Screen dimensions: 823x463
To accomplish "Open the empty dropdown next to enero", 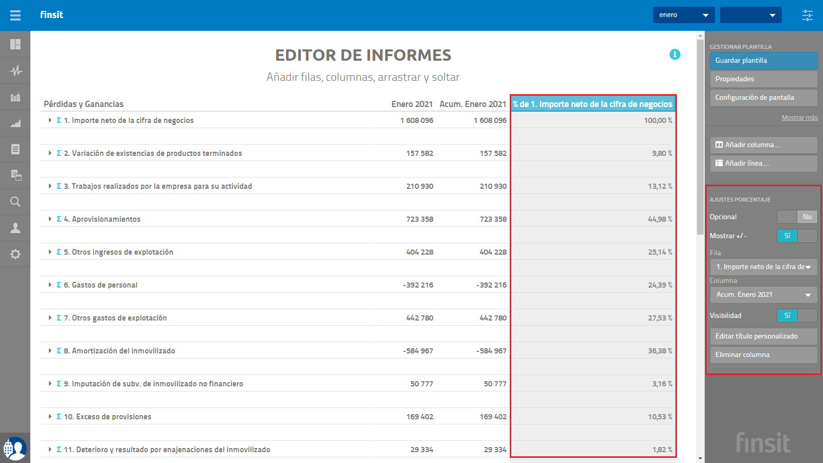I will tap(750, 15).
